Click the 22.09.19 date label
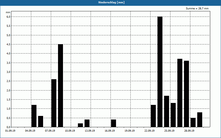 pyautogui.click(x=149, y=131)
